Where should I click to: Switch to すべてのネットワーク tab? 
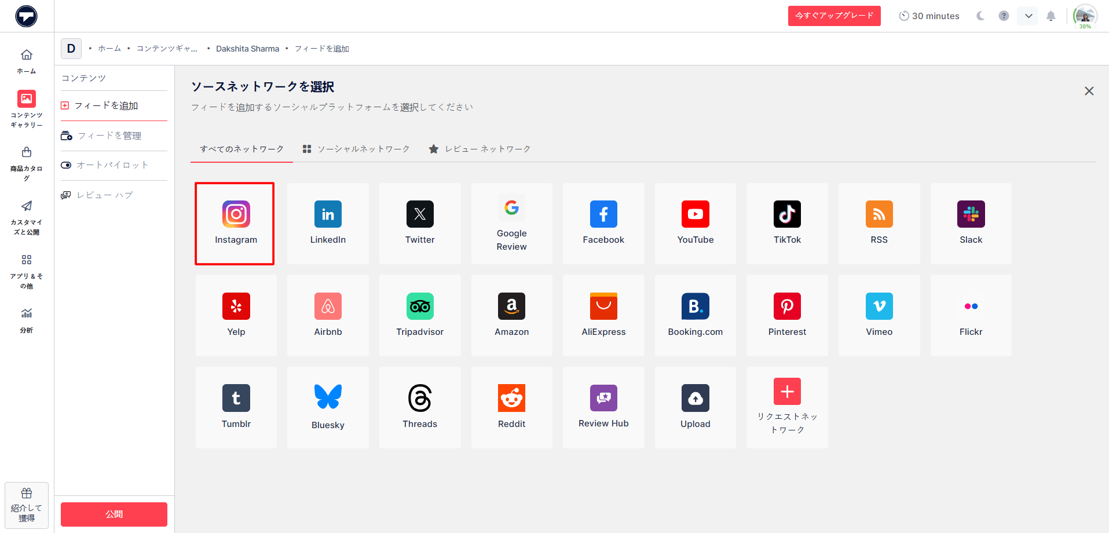(241, 149)
